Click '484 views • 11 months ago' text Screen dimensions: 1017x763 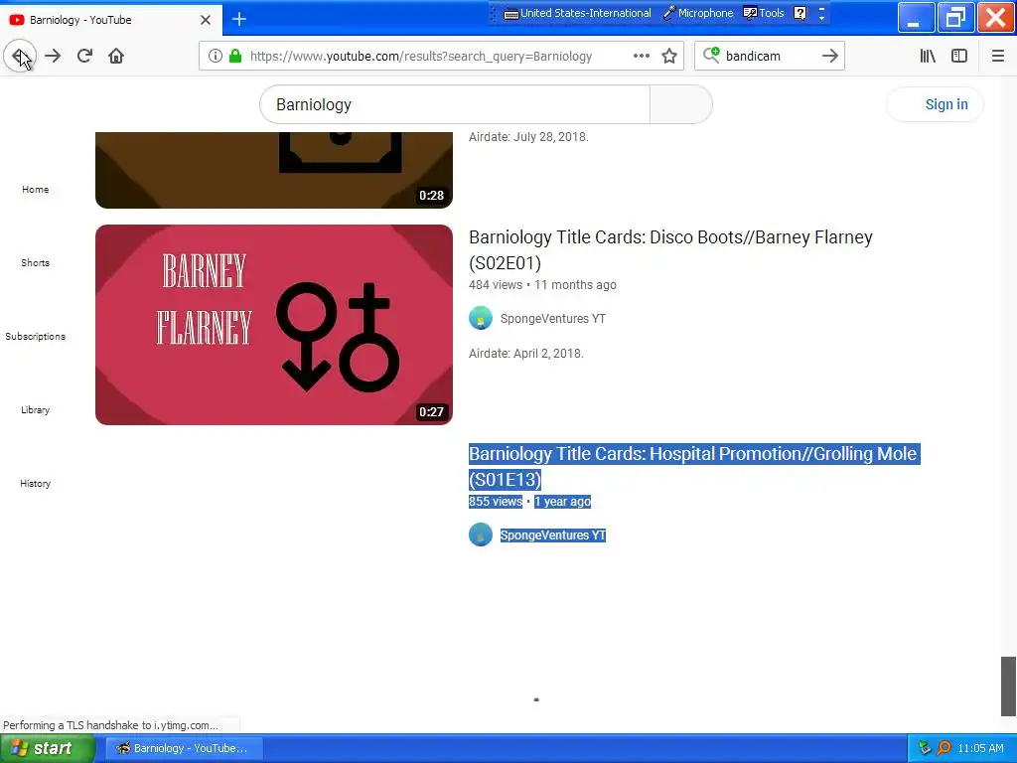[x=543, y=285]
